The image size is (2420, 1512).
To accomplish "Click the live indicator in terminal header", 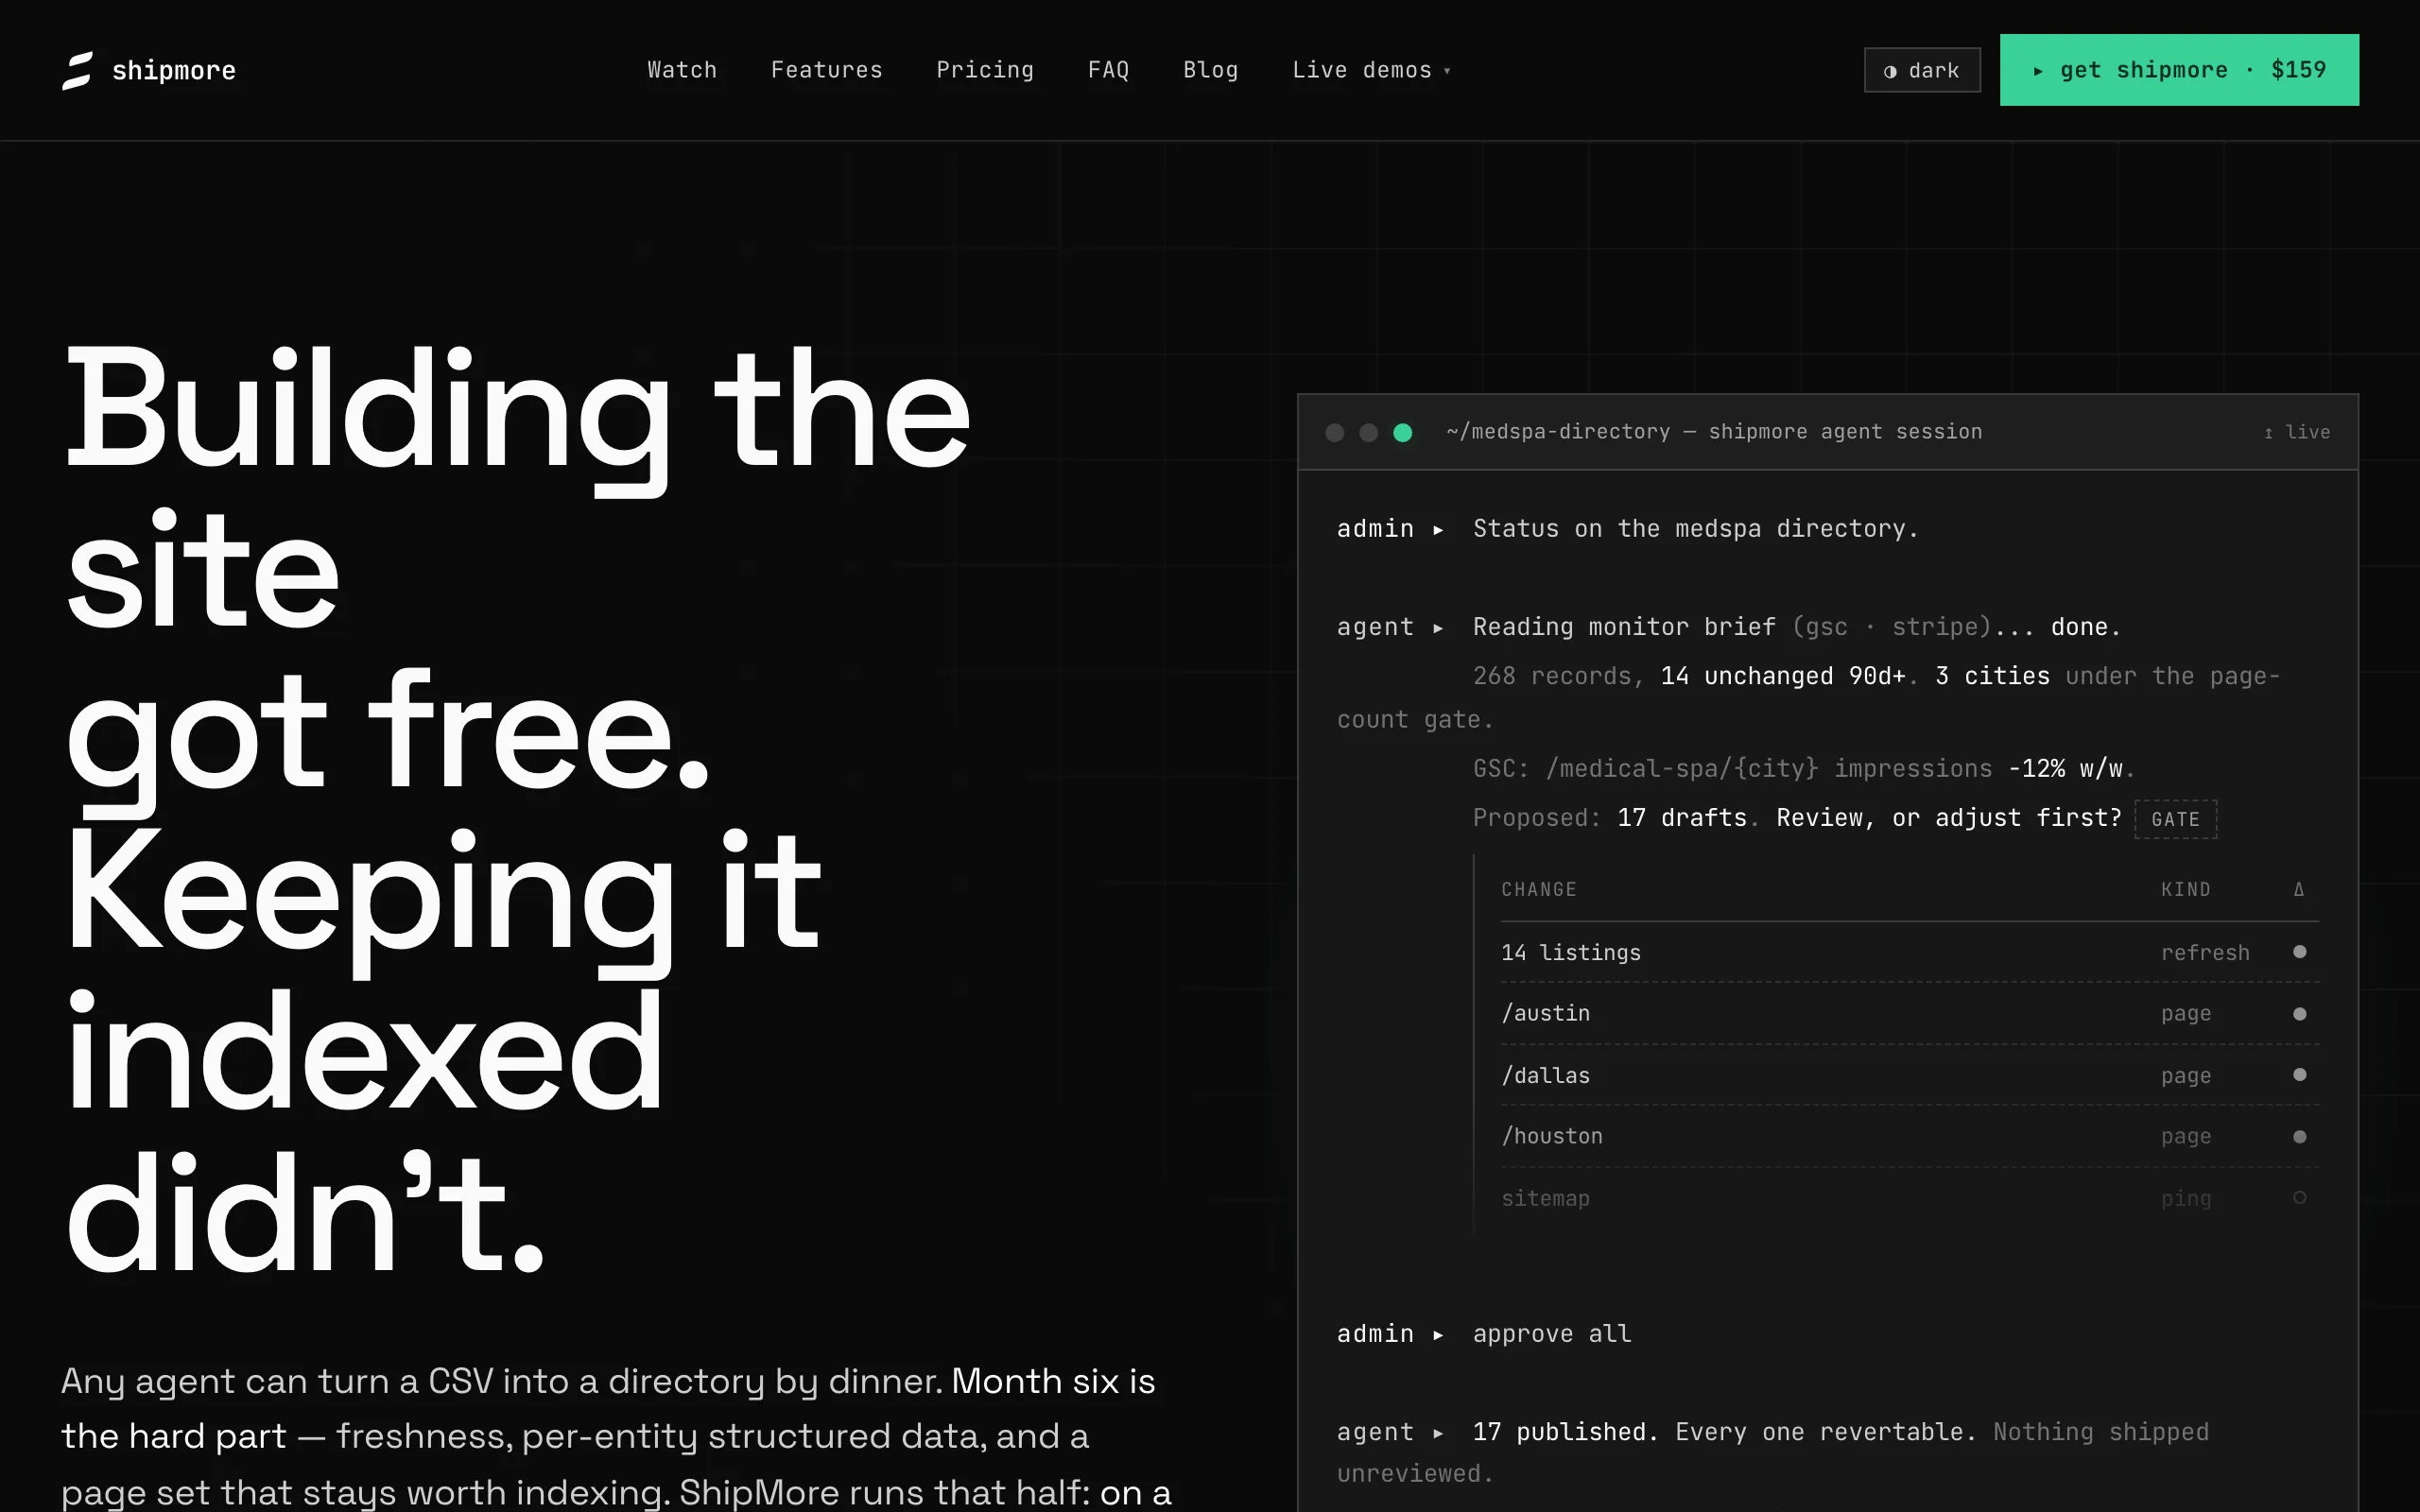I will tap(2297, 432).
